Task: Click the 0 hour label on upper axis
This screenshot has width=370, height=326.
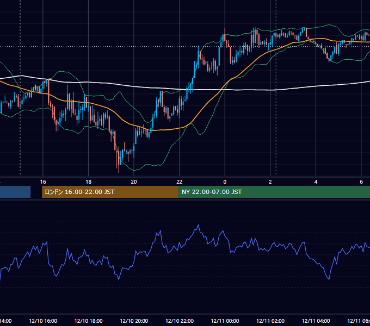Action: pyautogui.click(x=225, y=182)
